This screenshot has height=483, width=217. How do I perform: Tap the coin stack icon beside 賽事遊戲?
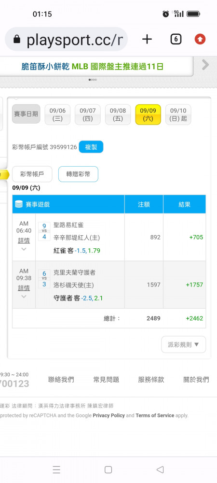(x=19, y=204)
